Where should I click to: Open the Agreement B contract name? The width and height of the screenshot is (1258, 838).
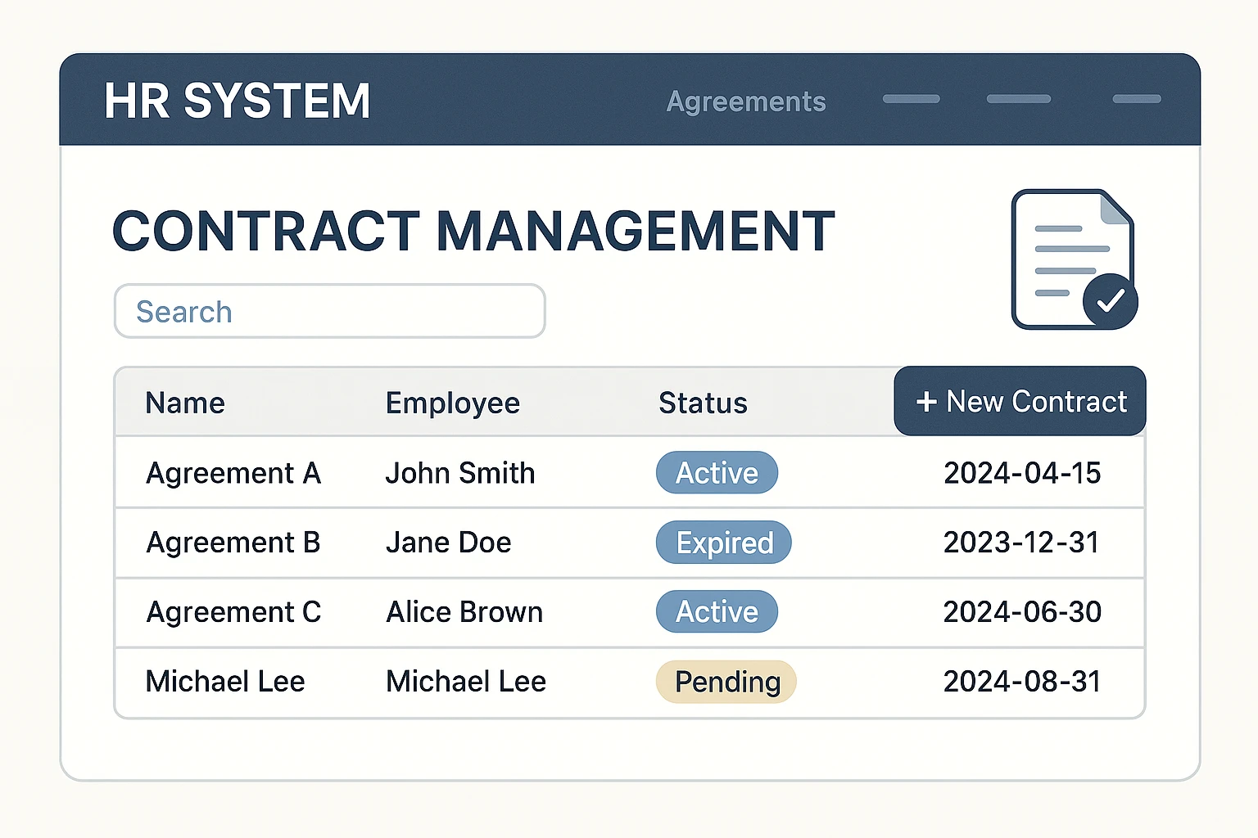(x=233, y=543)
